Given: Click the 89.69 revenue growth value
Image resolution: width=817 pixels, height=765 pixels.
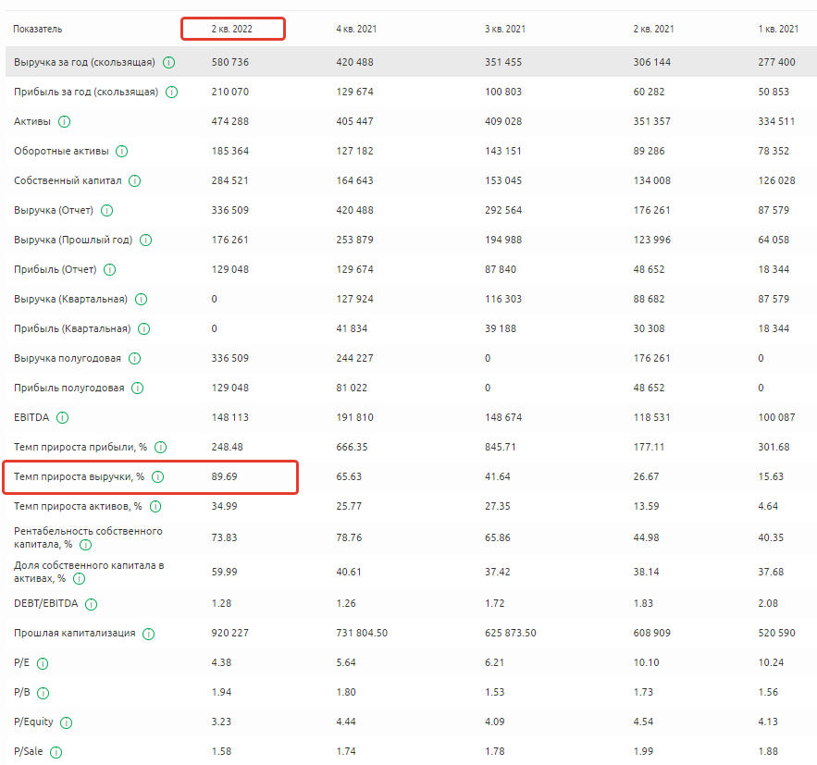Looking at the screenshot, I should point(225,477).
